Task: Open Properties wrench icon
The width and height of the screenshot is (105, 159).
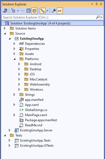Action: [54, 11]
